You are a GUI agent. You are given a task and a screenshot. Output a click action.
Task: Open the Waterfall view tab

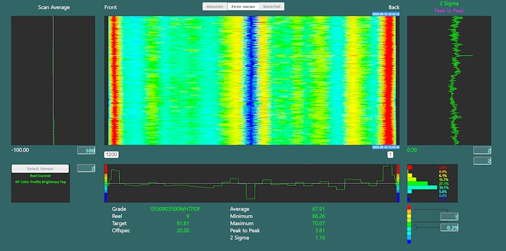pos(271,6)
